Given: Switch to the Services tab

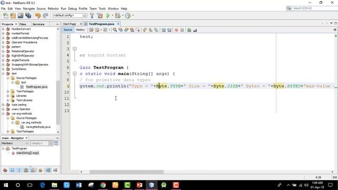Looking at the screenshot, I should click(39, 24).
